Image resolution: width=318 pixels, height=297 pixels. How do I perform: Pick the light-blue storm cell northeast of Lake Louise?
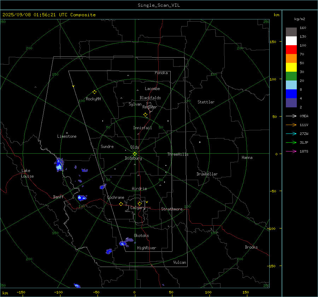[x=59, y=165]
